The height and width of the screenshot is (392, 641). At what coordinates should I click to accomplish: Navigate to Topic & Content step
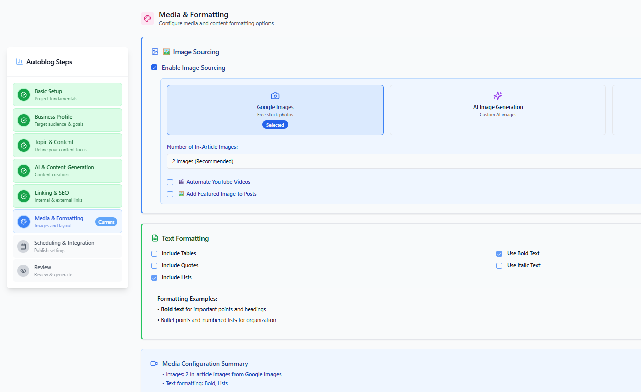(68, 146)
